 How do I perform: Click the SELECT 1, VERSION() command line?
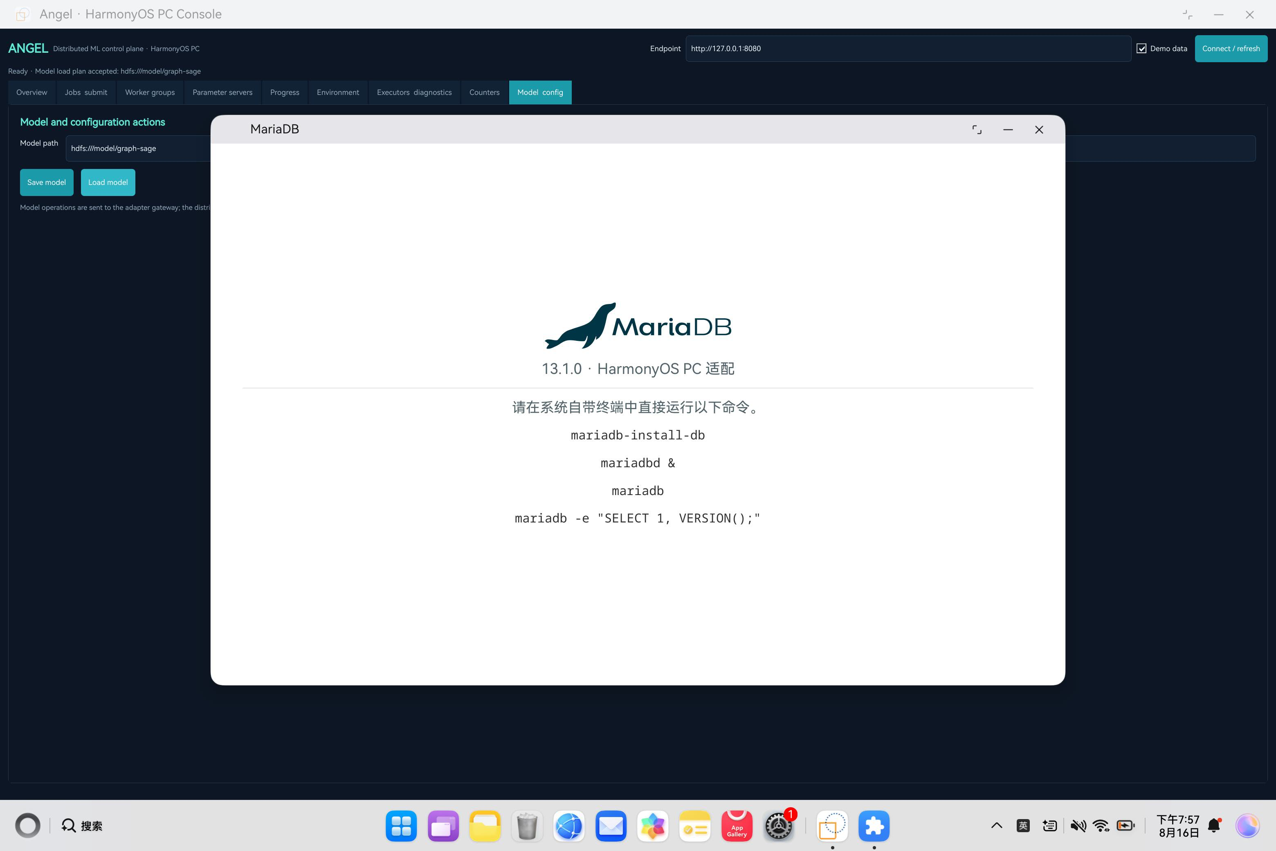pyautogui.click(x=638, y=518)
